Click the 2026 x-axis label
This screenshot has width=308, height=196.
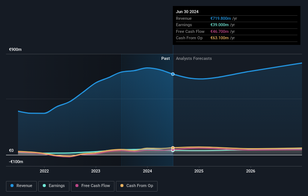coord(251,171)
